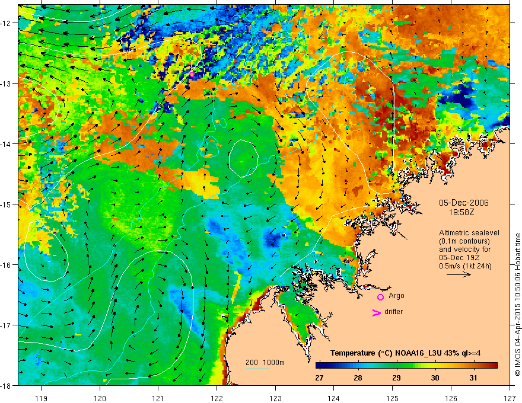The width and height of the screenshot is (522, 403).
Task: Click the latitude label '-13'
Action: pyautogui.click(x=7, y=84)
